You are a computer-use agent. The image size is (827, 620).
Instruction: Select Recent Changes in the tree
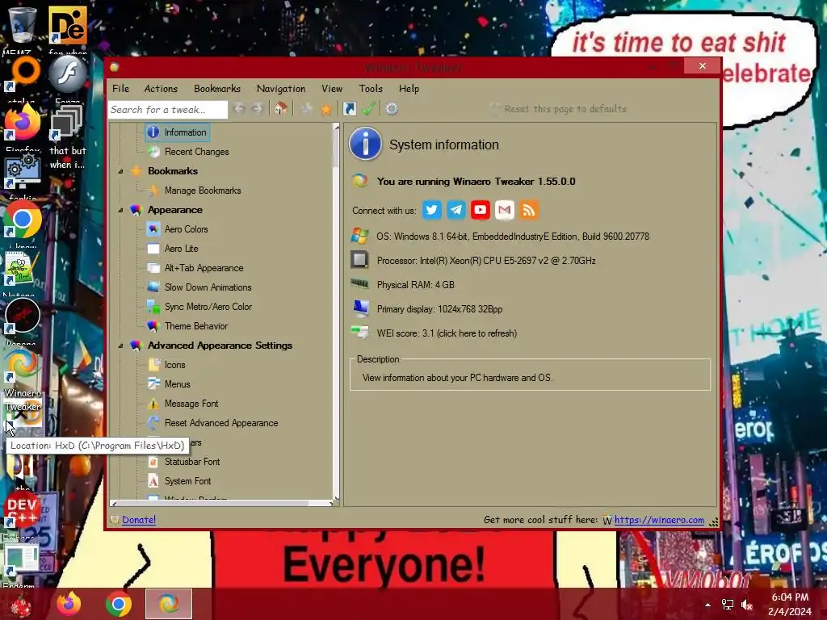(x=197, y=152)
